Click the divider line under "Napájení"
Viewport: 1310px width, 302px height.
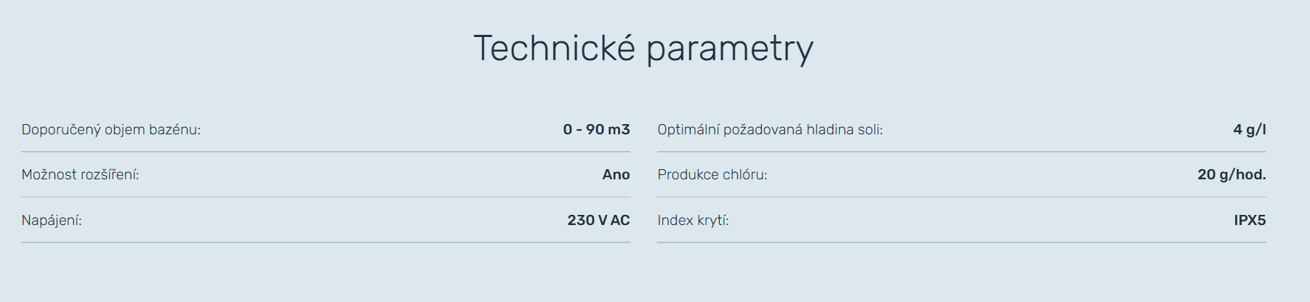(326, 242)
